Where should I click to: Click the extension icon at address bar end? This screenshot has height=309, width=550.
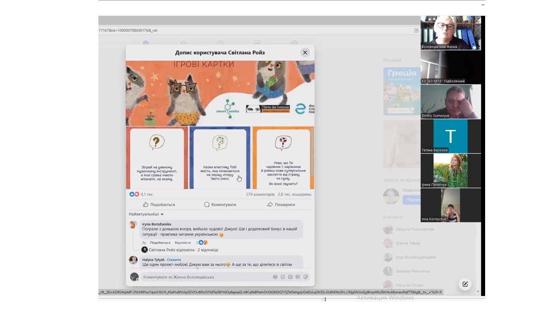point(416,30)
